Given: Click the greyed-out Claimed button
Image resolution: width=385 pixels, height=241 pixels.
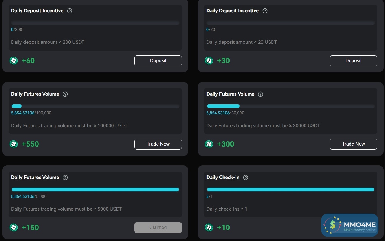Looking at the screenshot, I should (158, 228).
